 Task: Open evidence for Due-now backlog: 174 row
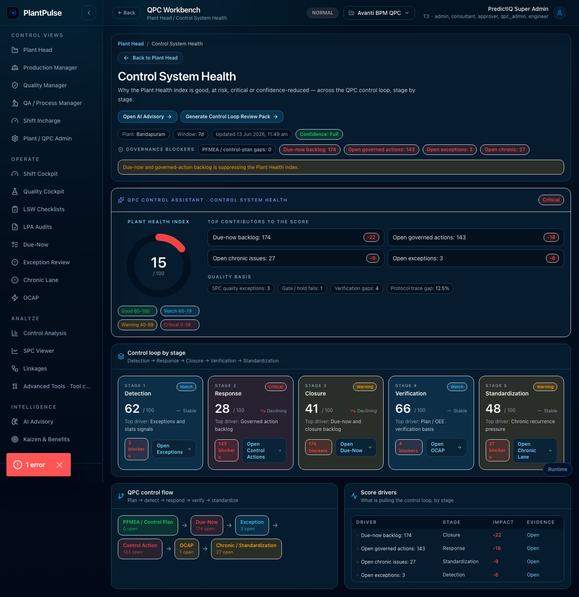533,535
